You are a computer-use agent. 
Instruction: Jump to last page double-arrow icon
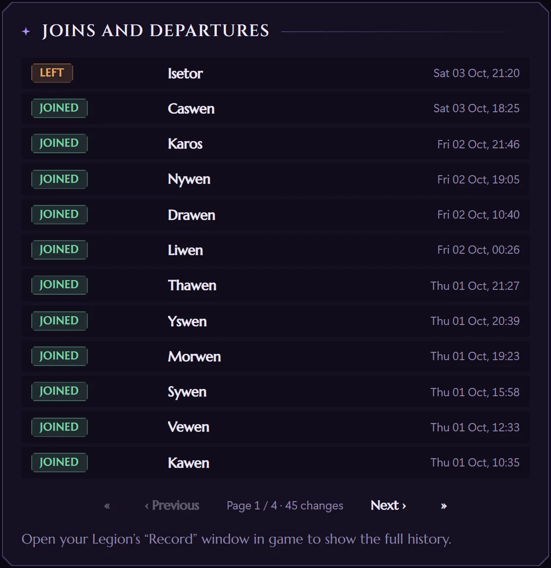point(444,506)
